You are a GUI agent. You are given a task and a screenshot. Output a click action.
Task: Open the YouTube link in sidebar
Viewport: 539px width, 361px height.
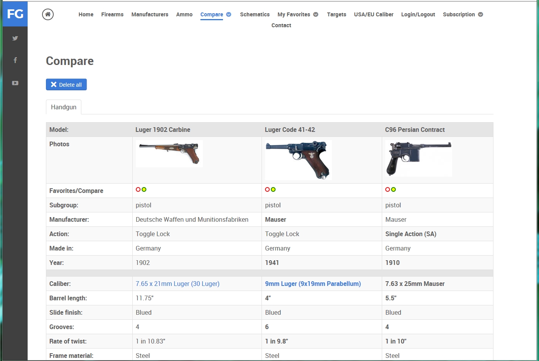(15, 83)
